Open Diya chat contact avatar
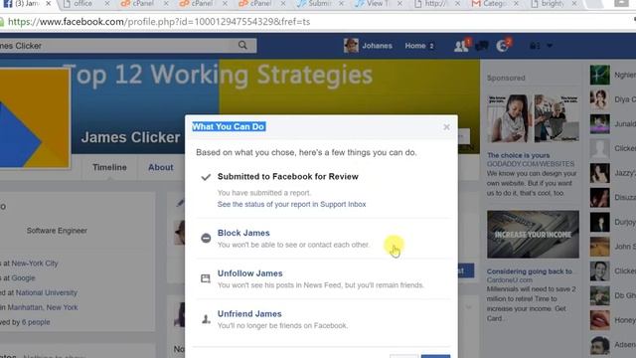The image size is (636, 358). pos(599,99)
